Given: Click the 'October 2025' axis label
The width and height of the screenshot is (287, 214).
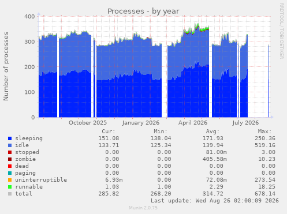Looking at the screenshot, I should pyautogui.click(x=88, y=123).
